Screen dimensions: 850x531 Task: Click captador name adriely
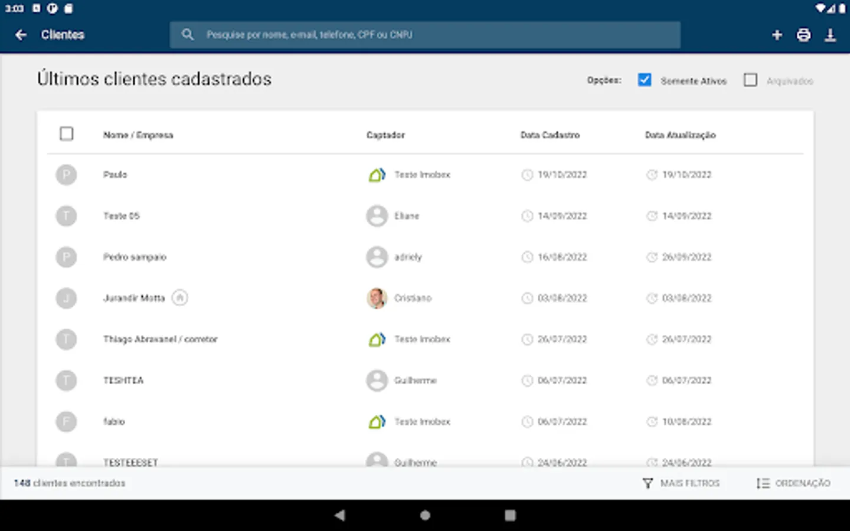click(x=408, y=257)
